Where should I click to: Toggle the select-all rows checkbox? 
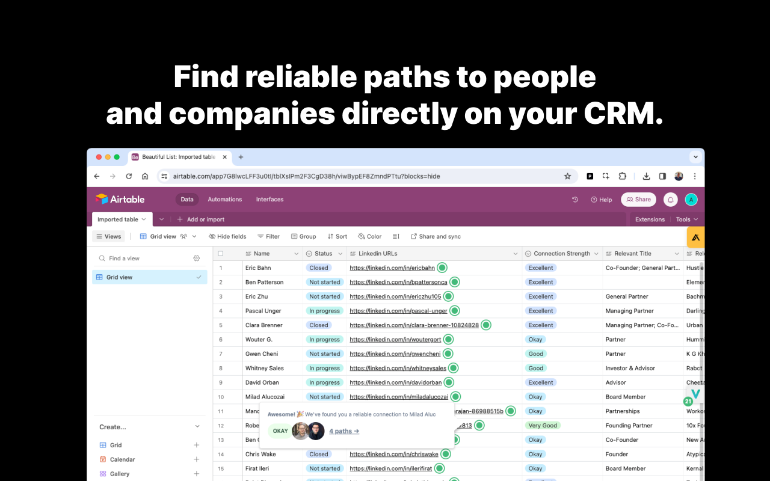(x=220, y=253)
